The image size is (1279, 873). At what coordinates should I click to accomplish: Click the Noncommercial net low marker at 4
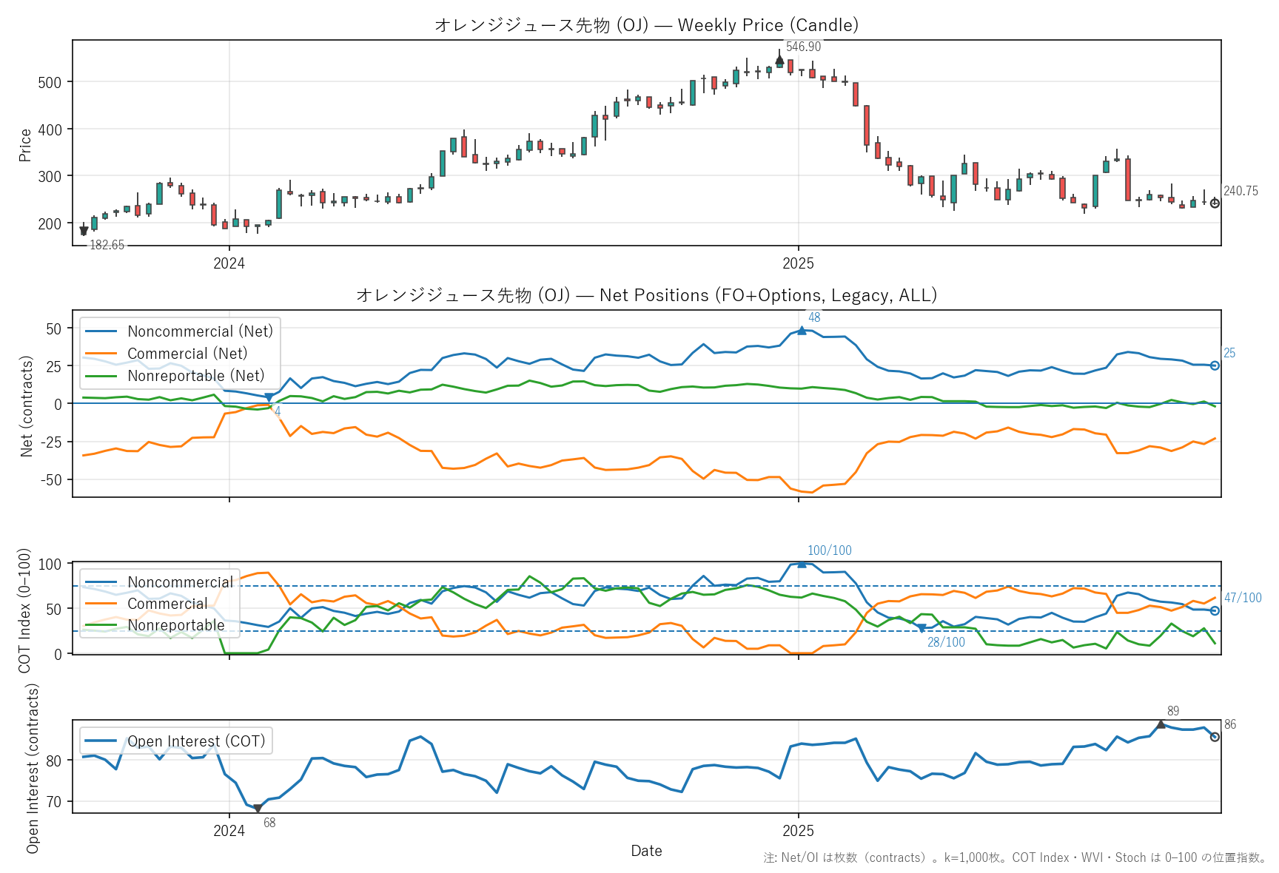click(x=269, y=397)
